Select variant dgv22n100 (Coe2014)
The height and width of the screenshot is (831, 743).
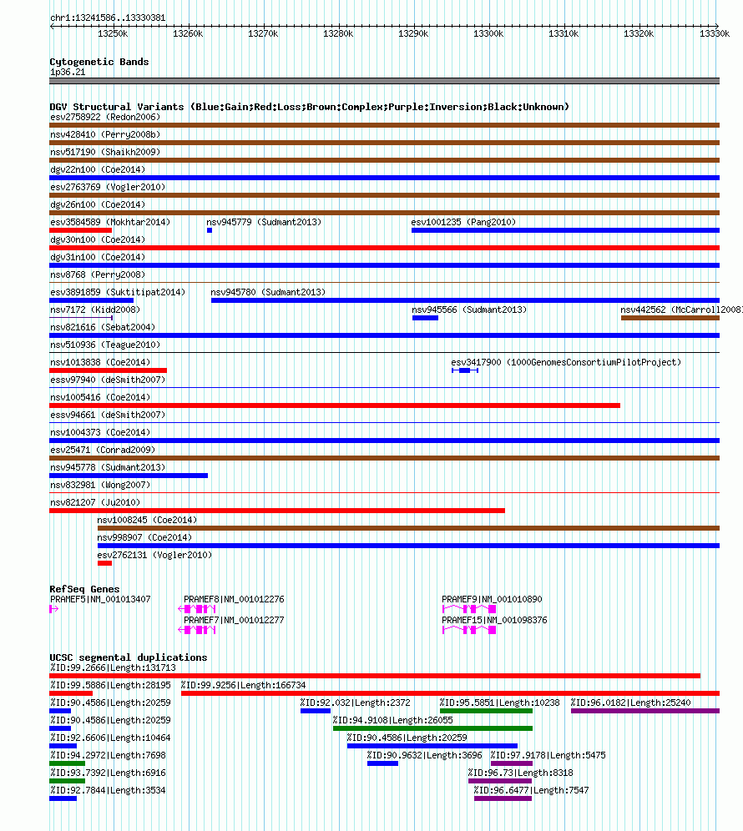pyautogui.click(x=385, y=178)
